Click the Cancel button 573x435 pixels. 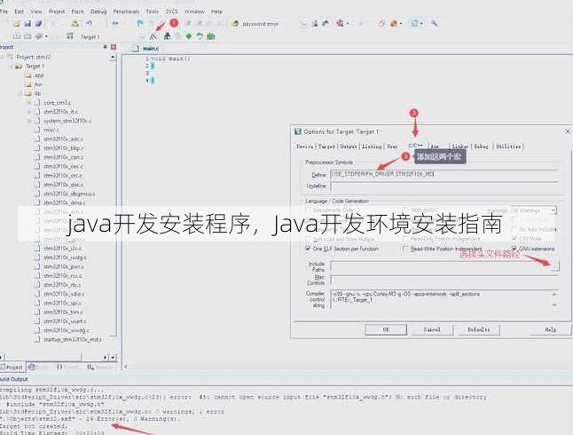(x=432, y=329)
